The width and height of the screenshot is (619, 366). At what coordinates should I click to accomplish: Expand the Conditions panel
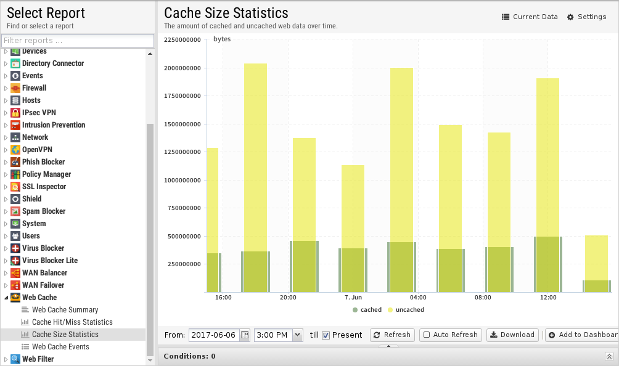(609, 356)
